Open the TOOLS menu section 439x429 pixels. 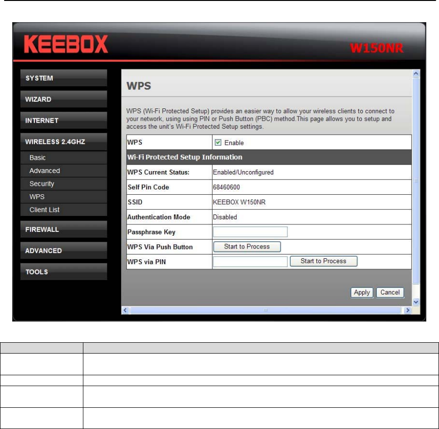(64, 272)
